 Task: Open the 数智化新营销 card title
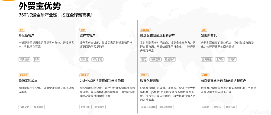[x=150, y=81]
